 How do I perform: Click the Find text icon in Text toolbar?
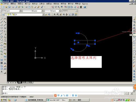(64, 14)
